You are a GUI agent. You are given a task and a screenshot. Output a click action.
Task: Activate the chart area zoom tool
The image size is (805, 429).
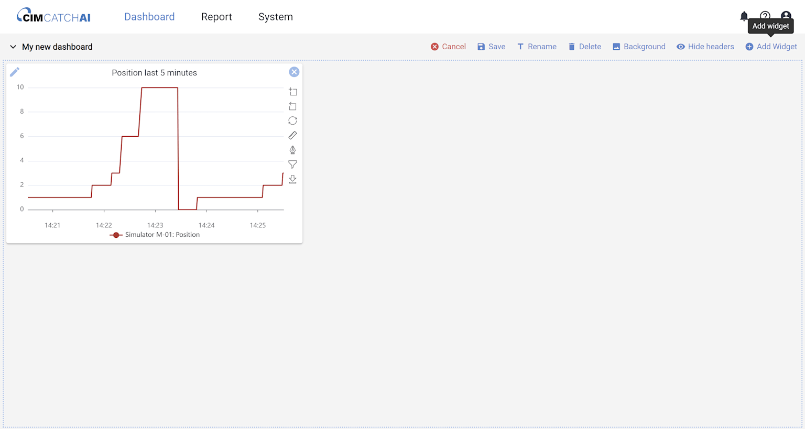point(293,92)
